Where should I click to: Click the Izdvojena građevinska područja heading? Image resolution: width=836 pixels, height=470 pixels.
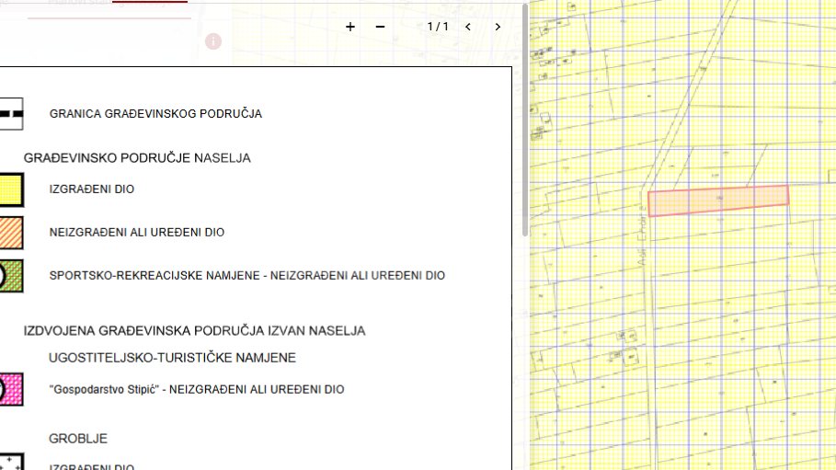[194, 330]
